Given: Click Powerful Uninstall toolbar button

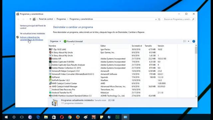Looking at the screenshot, I should (73, 41).
